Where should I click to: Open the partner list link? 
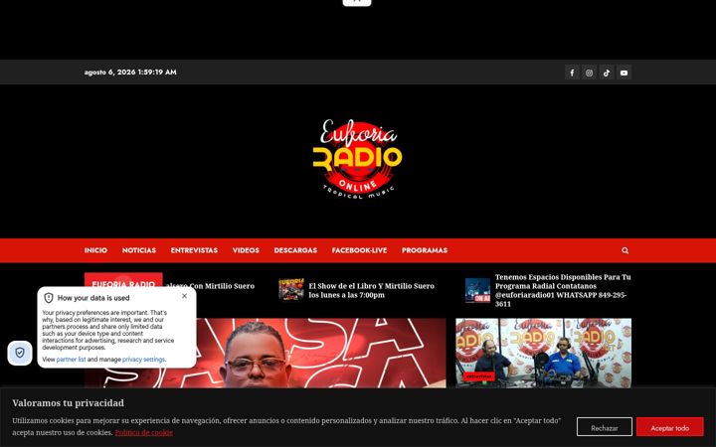click(x=71, y=360)
